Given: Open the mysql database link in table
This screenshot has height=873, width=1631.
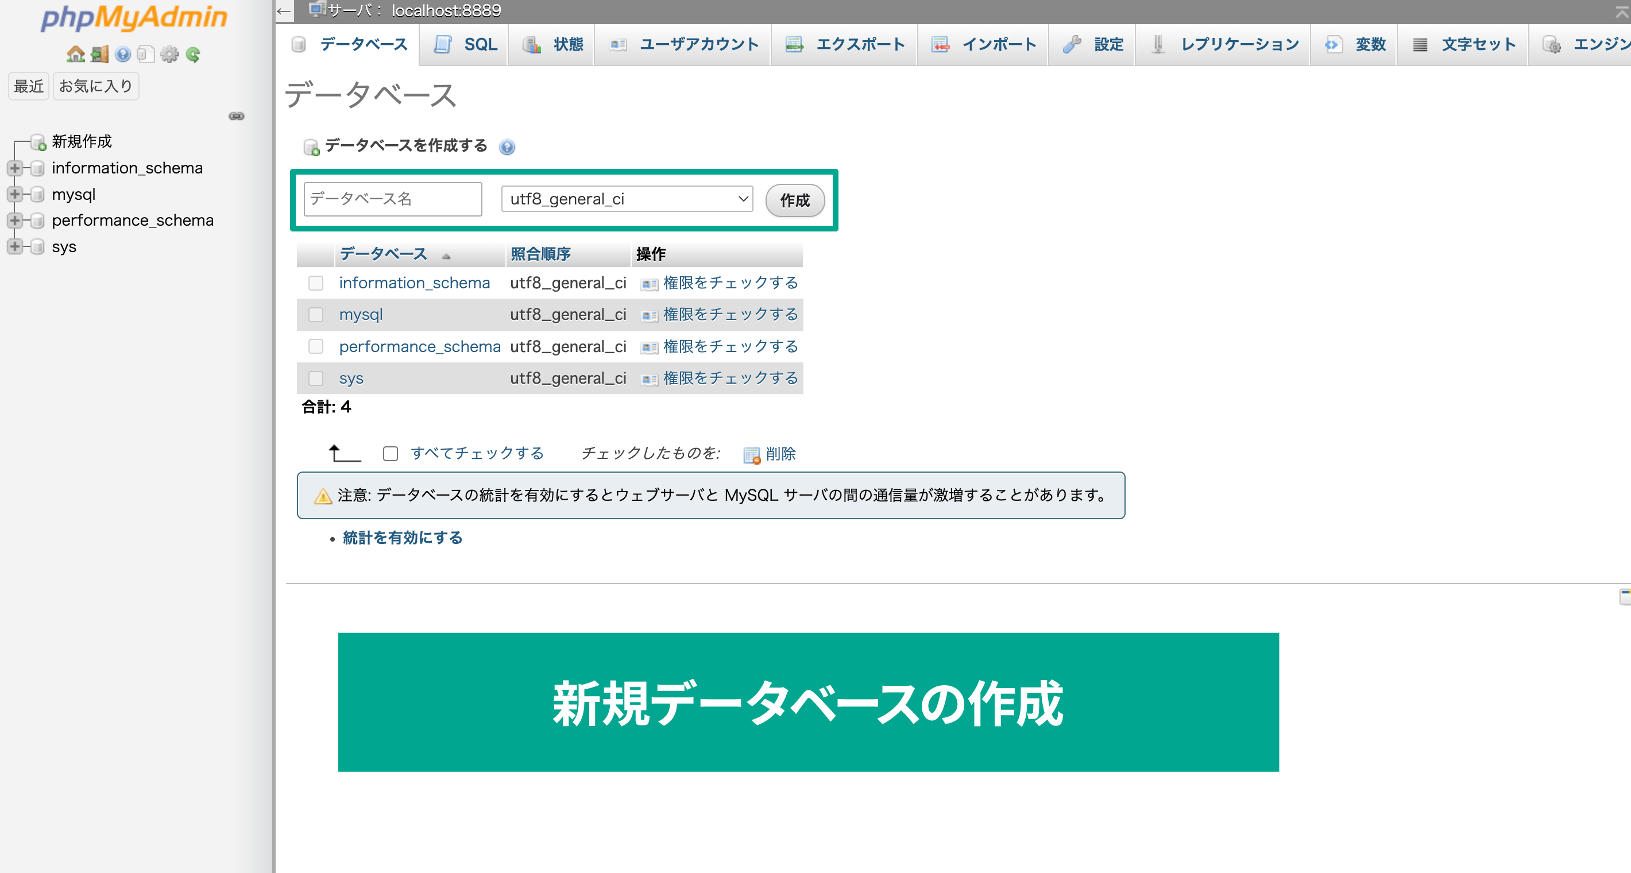Looking at the screenshot, I should coord(361,315).
